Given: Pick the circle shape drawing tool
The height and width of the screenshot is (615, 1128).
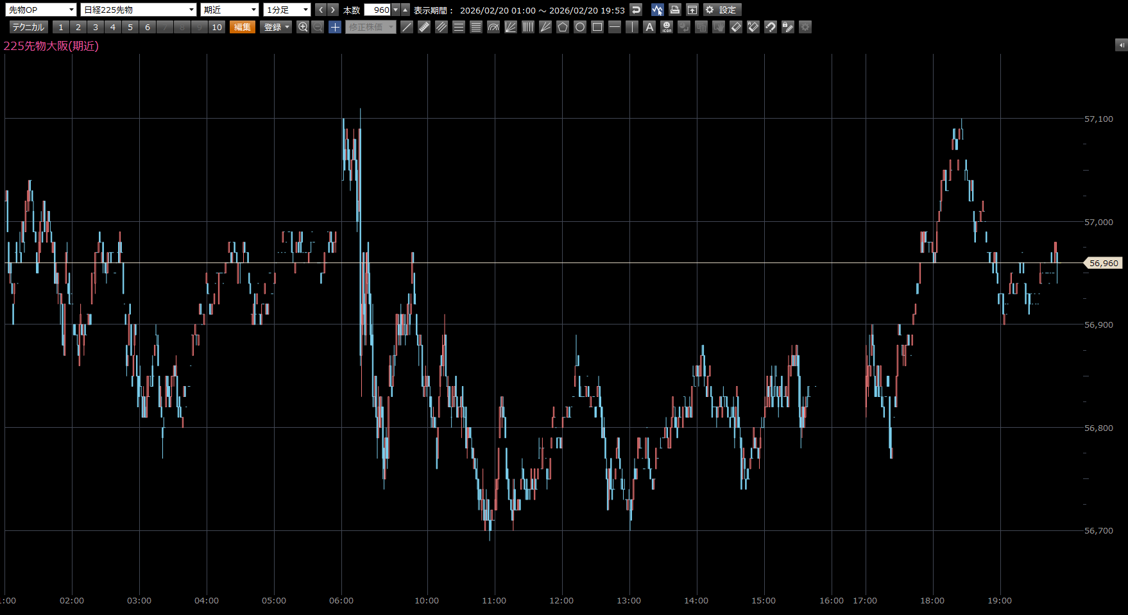Looking at the screenshot, I should [580, 27].
